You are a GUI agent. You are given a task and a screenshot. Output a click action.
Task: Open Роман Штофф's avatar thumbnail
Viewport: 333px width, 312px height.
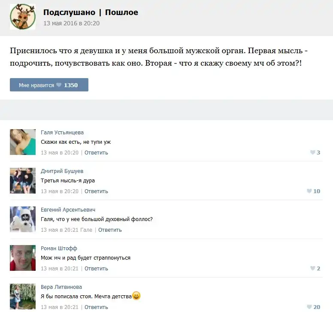[x=23, y=258]
